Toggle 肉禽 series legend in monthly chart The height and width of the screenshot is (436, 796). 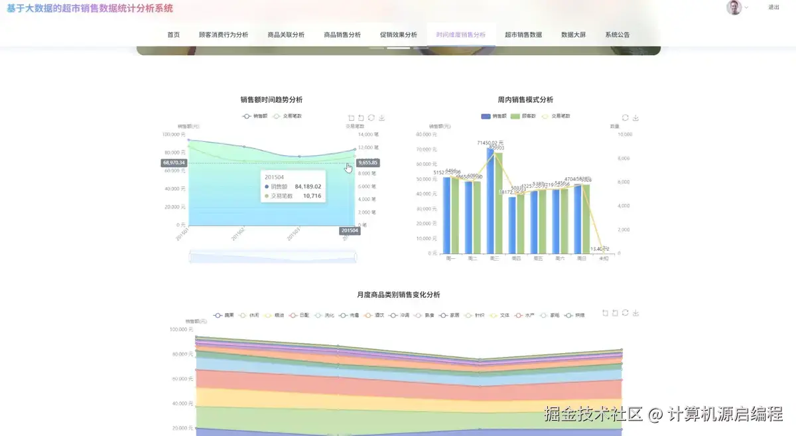(x=349, y=315)
